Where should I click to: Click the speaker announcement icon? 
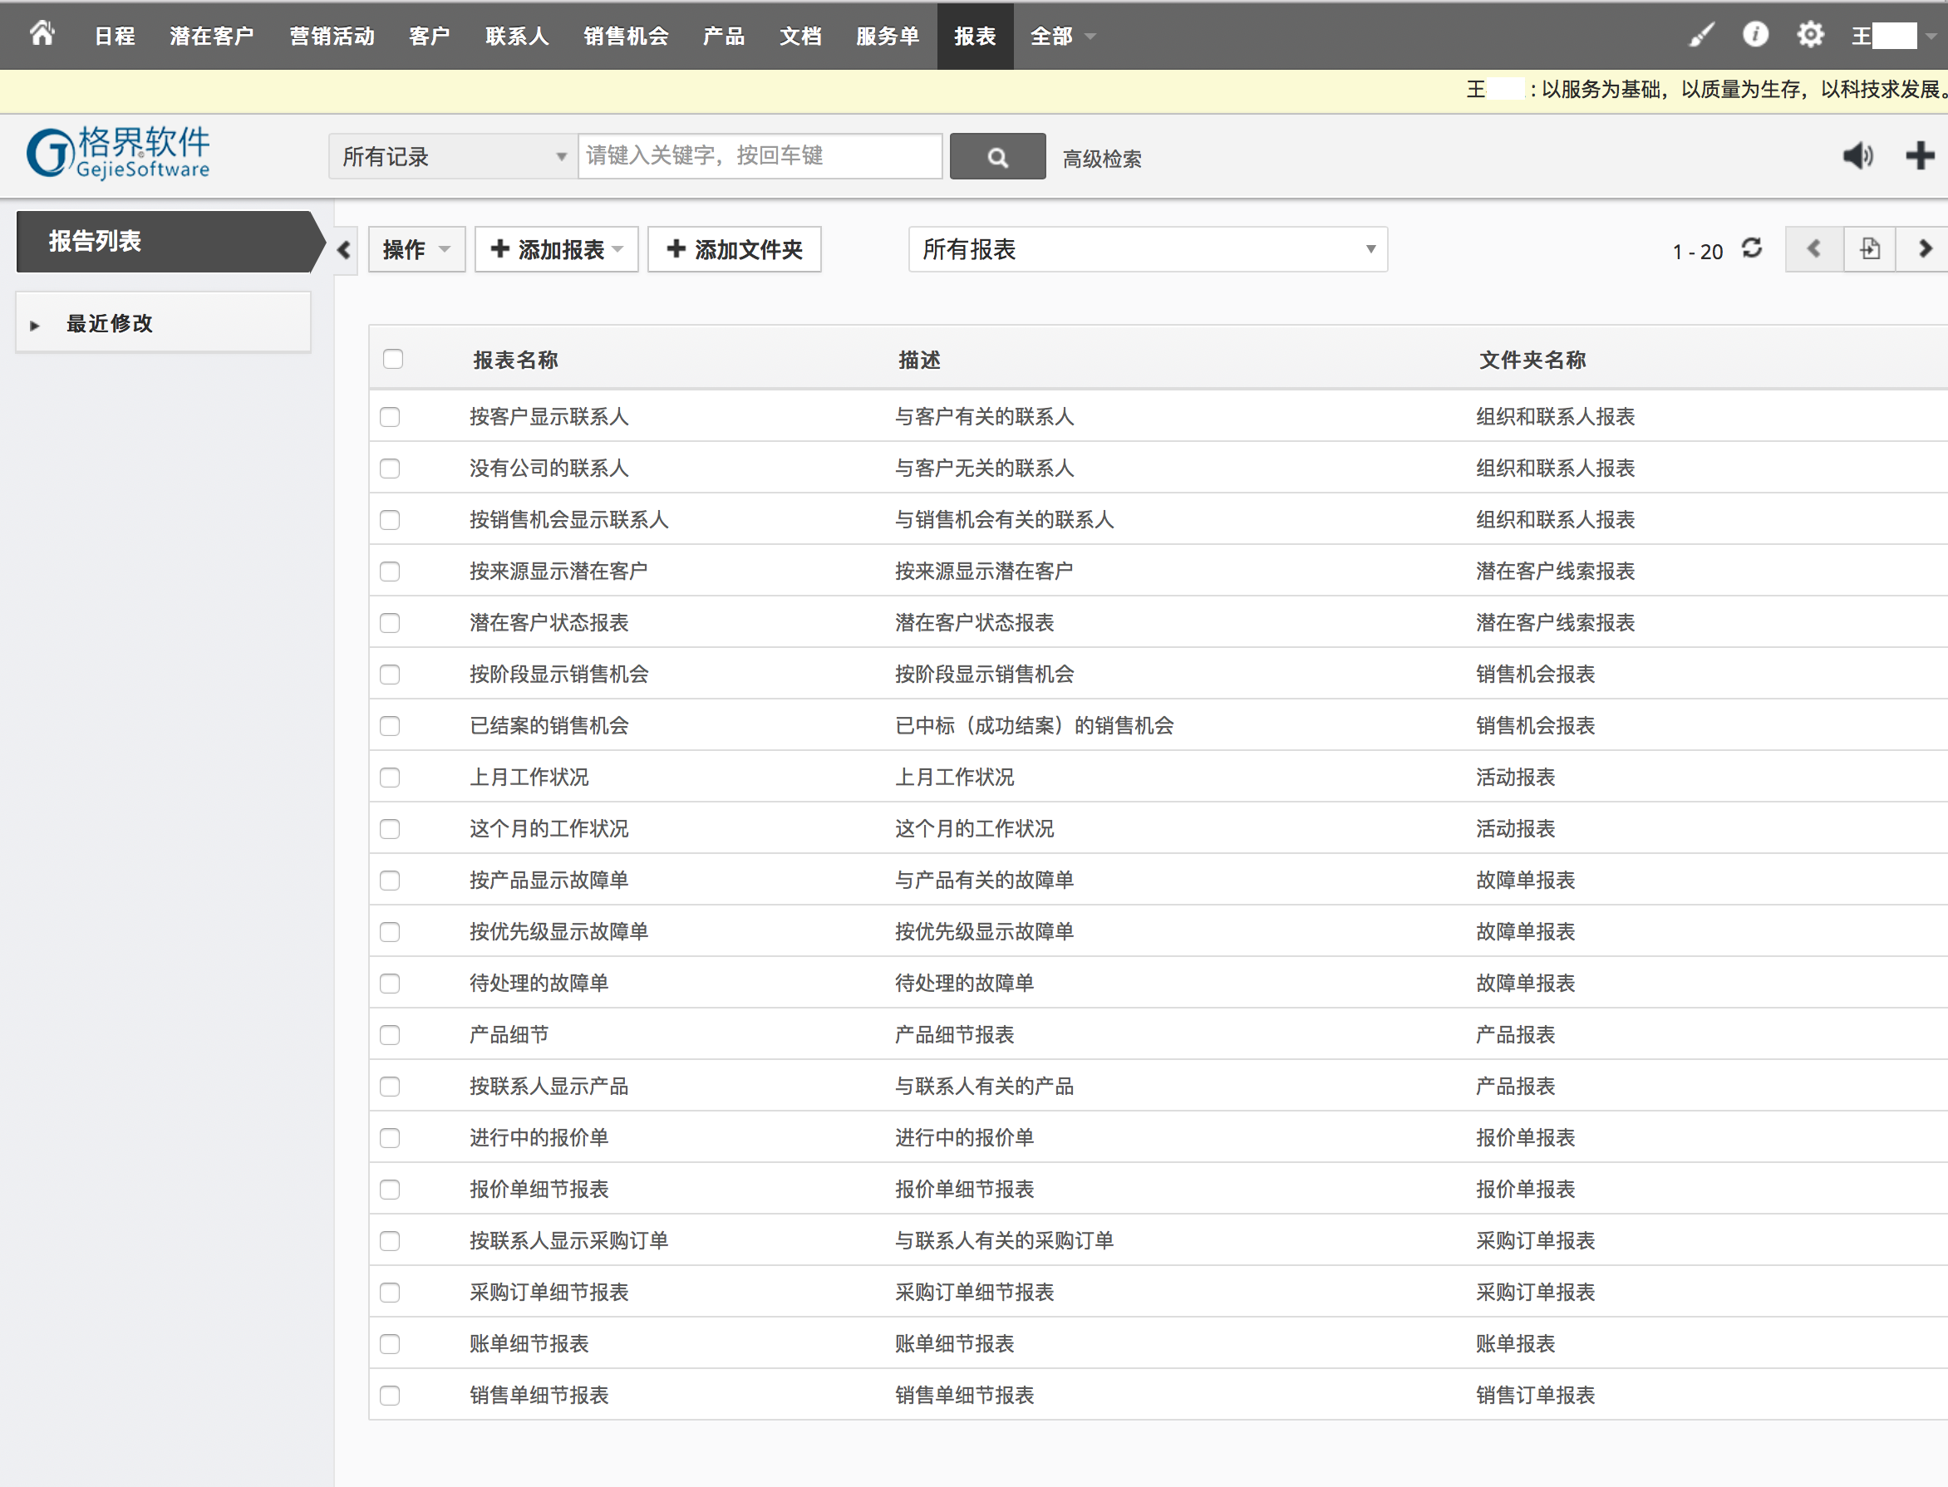1857,156
